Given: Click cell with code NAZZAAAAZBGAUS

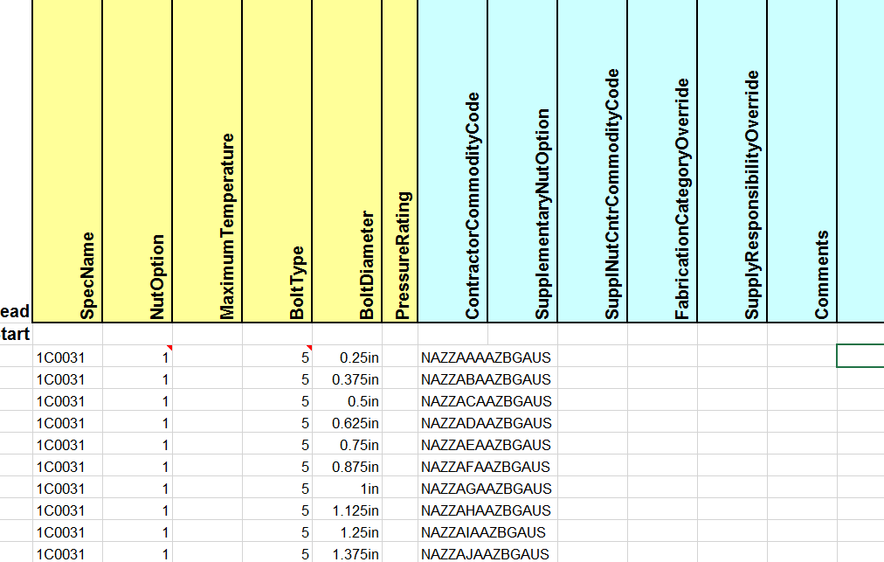Looking at the screenshot, I should pos(487,357).
